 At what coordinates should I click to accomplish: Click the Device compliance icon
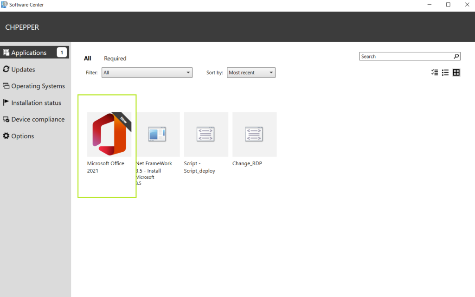[x=6, y=119]
